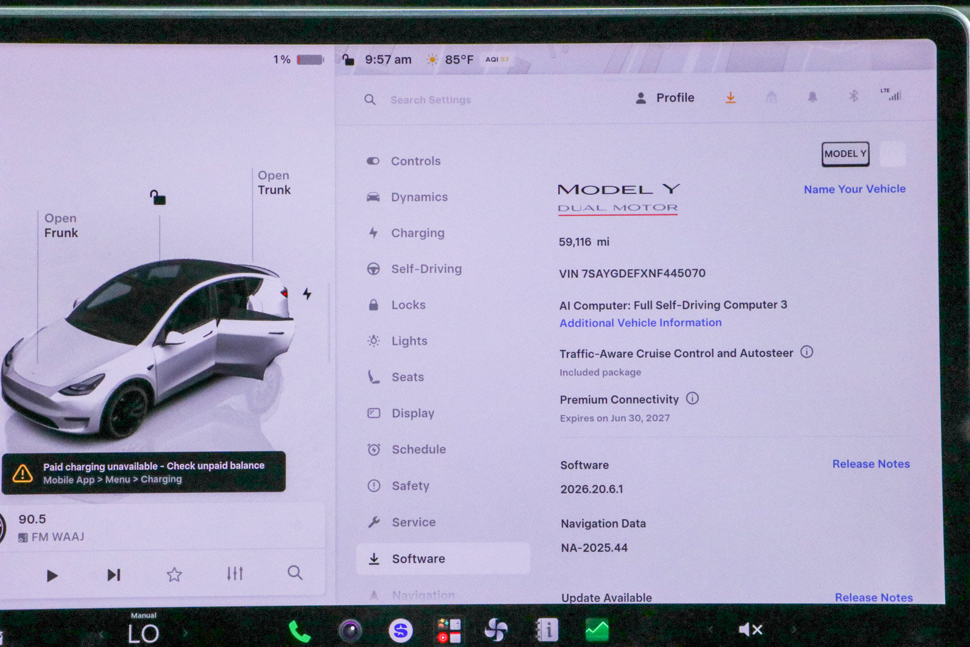
Task: Tap the AQI 57 indicator
Action: (497, 59)
